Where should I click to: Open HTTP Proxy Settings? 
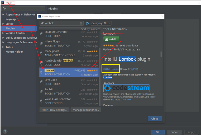[x=55, y=110]
